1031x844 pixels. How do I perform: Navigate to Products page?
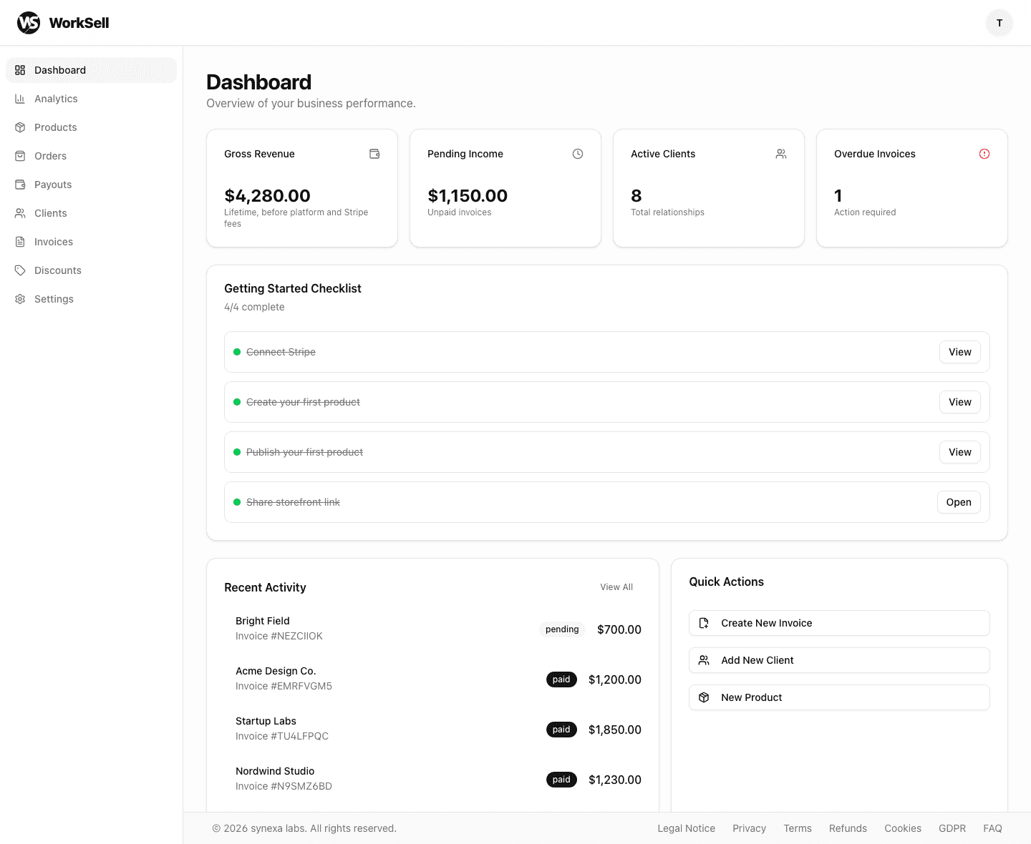pos(91,127)
